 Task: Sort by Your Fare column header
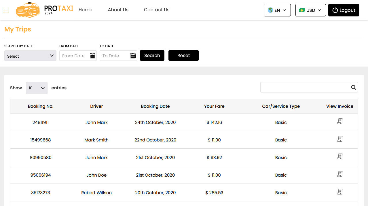(x=214, y=106)
